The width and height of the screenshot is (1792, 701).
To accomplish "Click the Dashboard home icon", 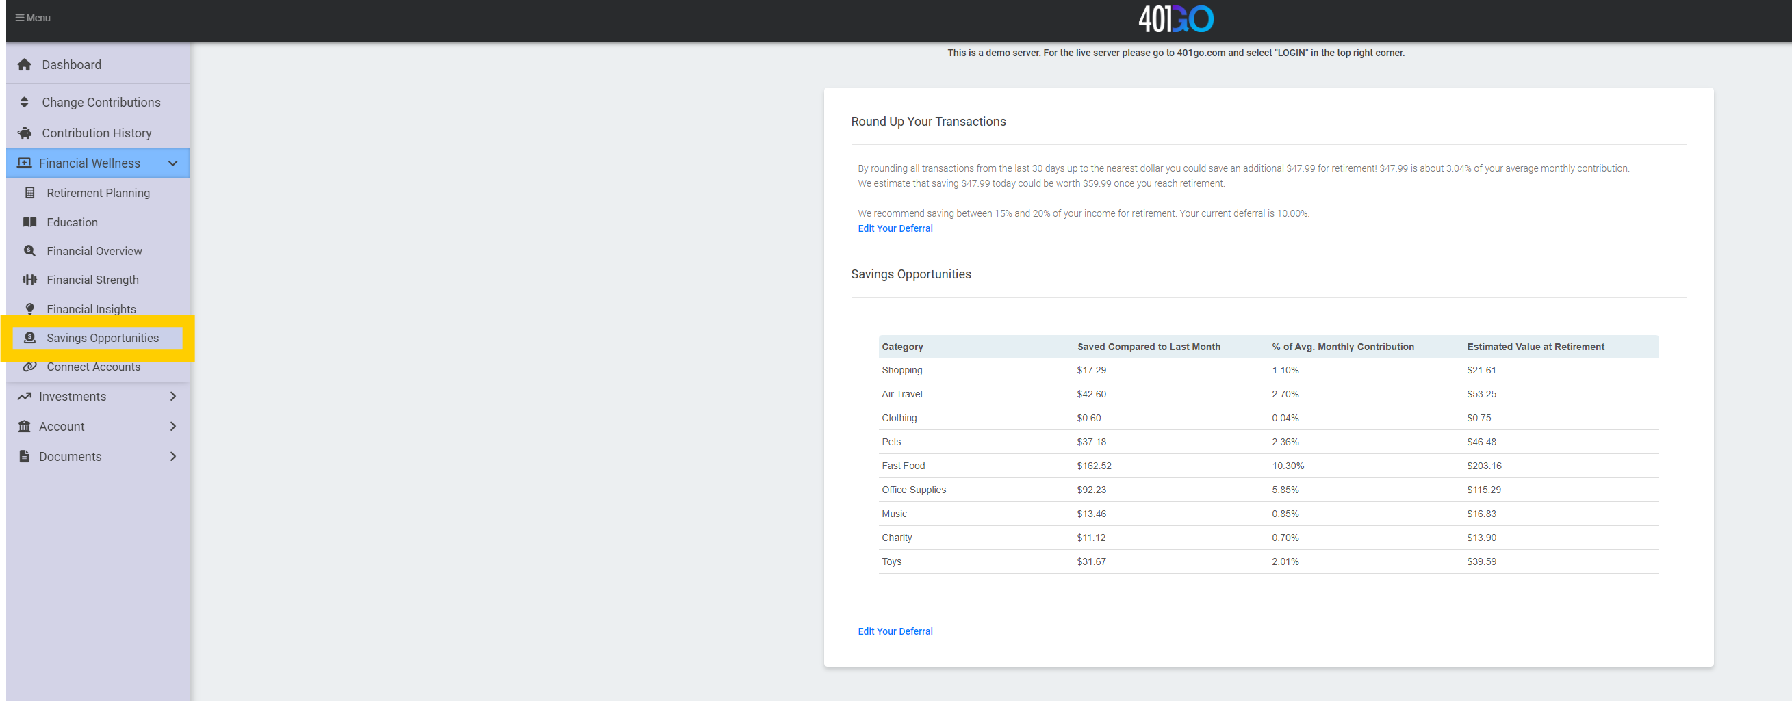I will click(x=25, y=64).
